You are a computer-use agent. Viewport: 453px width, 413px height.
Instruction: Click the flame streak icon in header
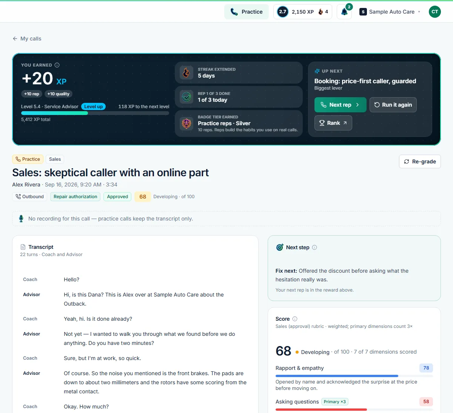pos(320,12)
